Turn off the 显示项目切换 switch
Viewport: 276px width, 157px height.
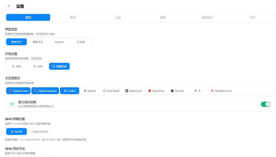(265, 104)
